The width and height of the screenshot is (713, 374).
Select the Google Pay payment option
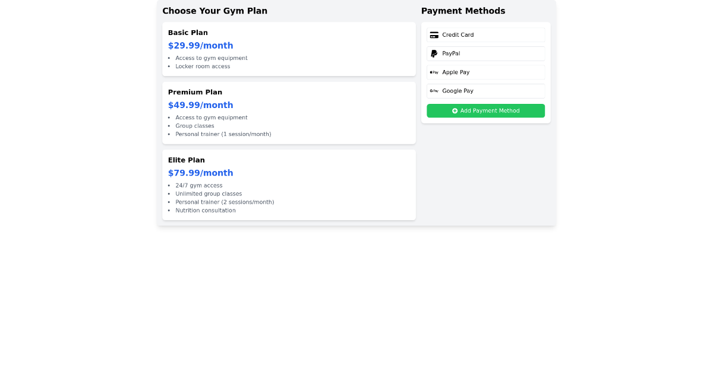click(x=485, y=91)
